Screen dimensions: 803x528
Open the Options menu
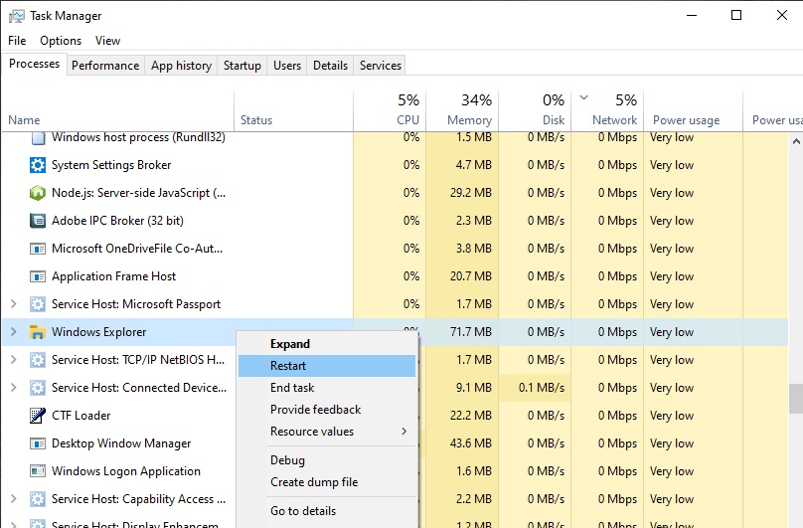tap(61, 41)
